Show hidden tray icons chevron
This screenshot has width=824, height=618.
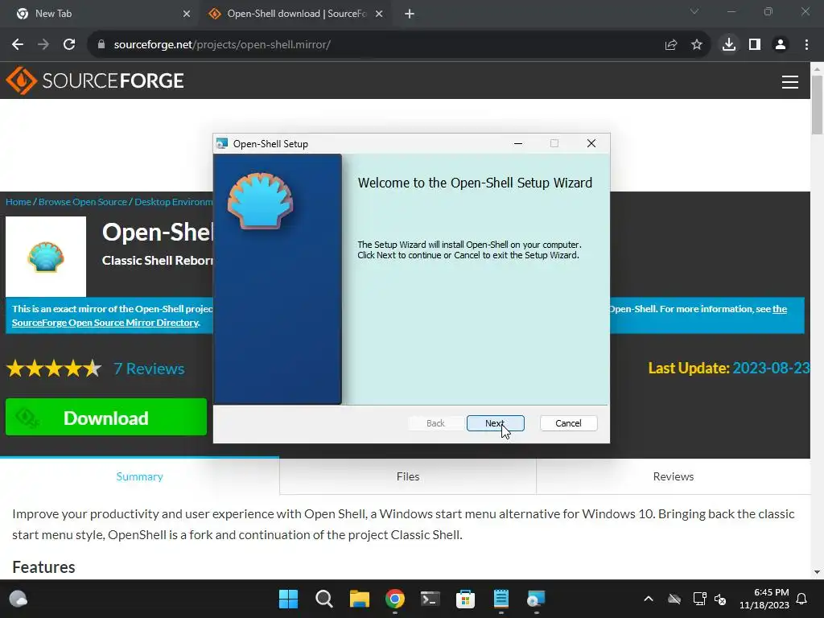[649, 599]
